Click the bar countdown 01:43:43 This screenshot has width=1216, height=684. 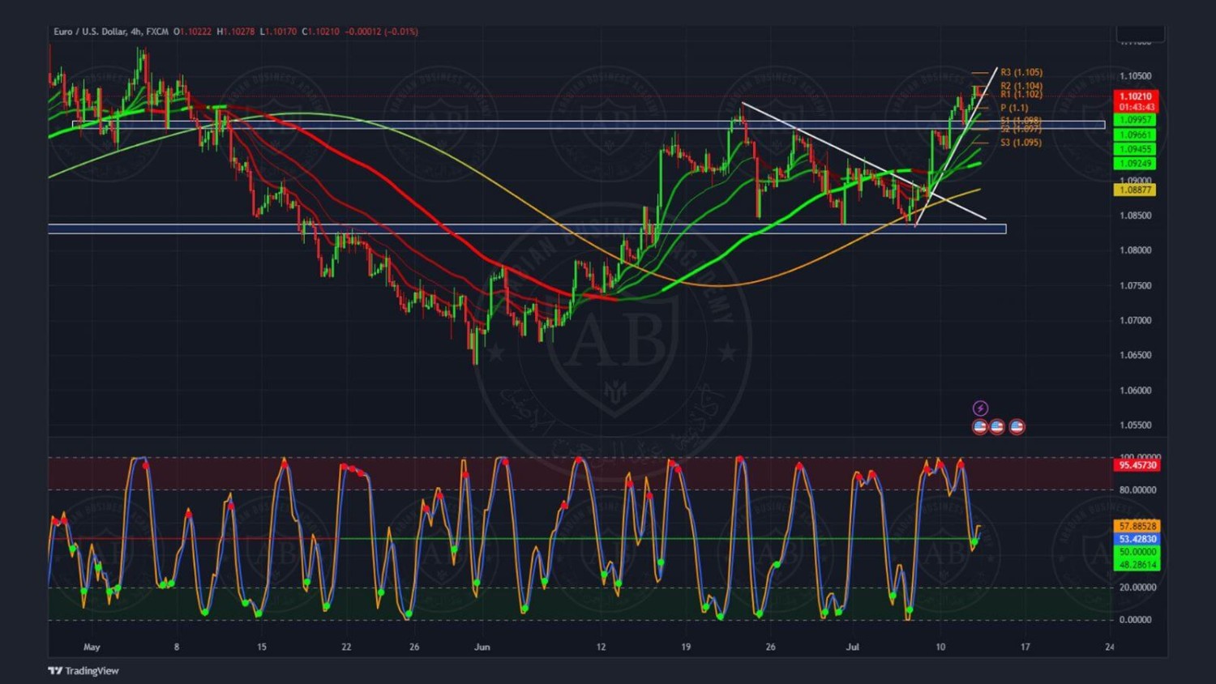tap(1136, 107)
